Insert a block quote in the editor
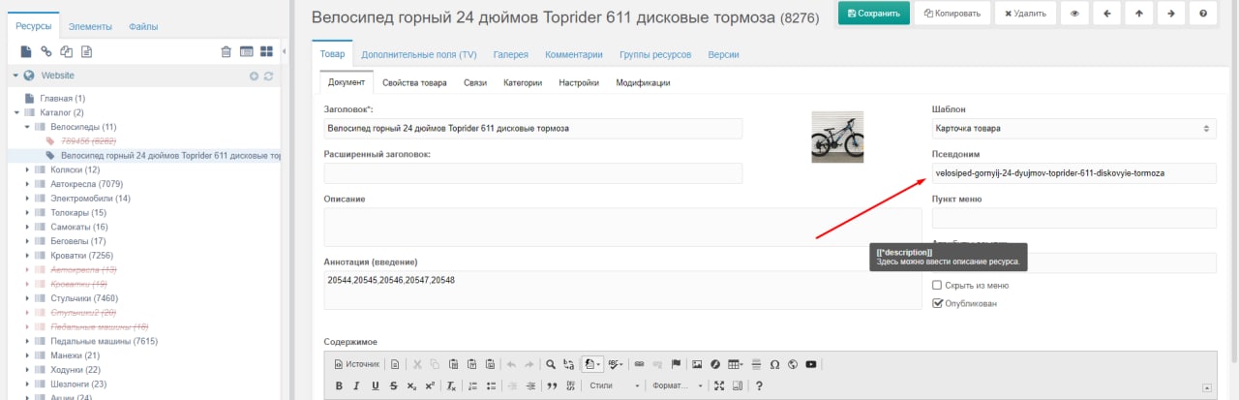1239x400 pixels. pos(552,385)
